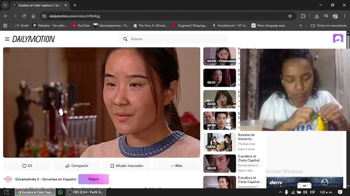Image resolution: width=350 pixels, height=196 pixels.
Task: Click the main video player
Action: click(101, 102)
